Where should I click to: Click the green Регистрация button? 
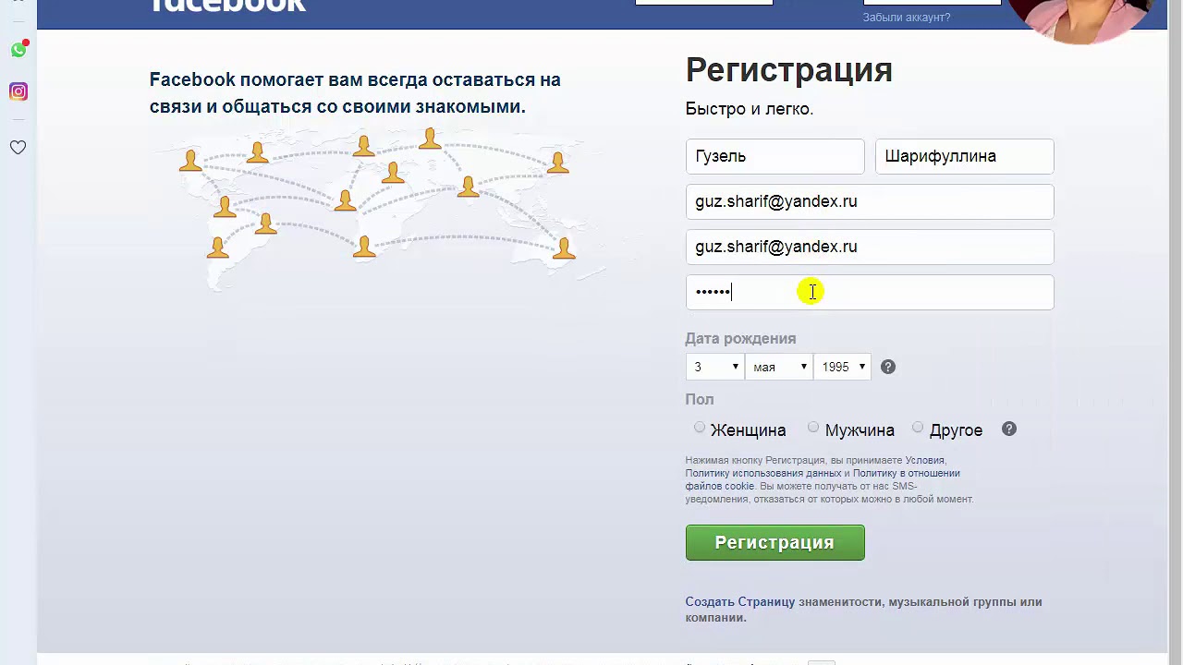coord(775,543)
